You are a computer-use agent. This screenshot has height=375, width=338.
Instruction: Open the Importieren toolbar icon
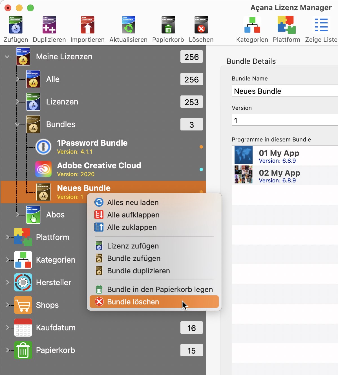click(x=87, y=25)
